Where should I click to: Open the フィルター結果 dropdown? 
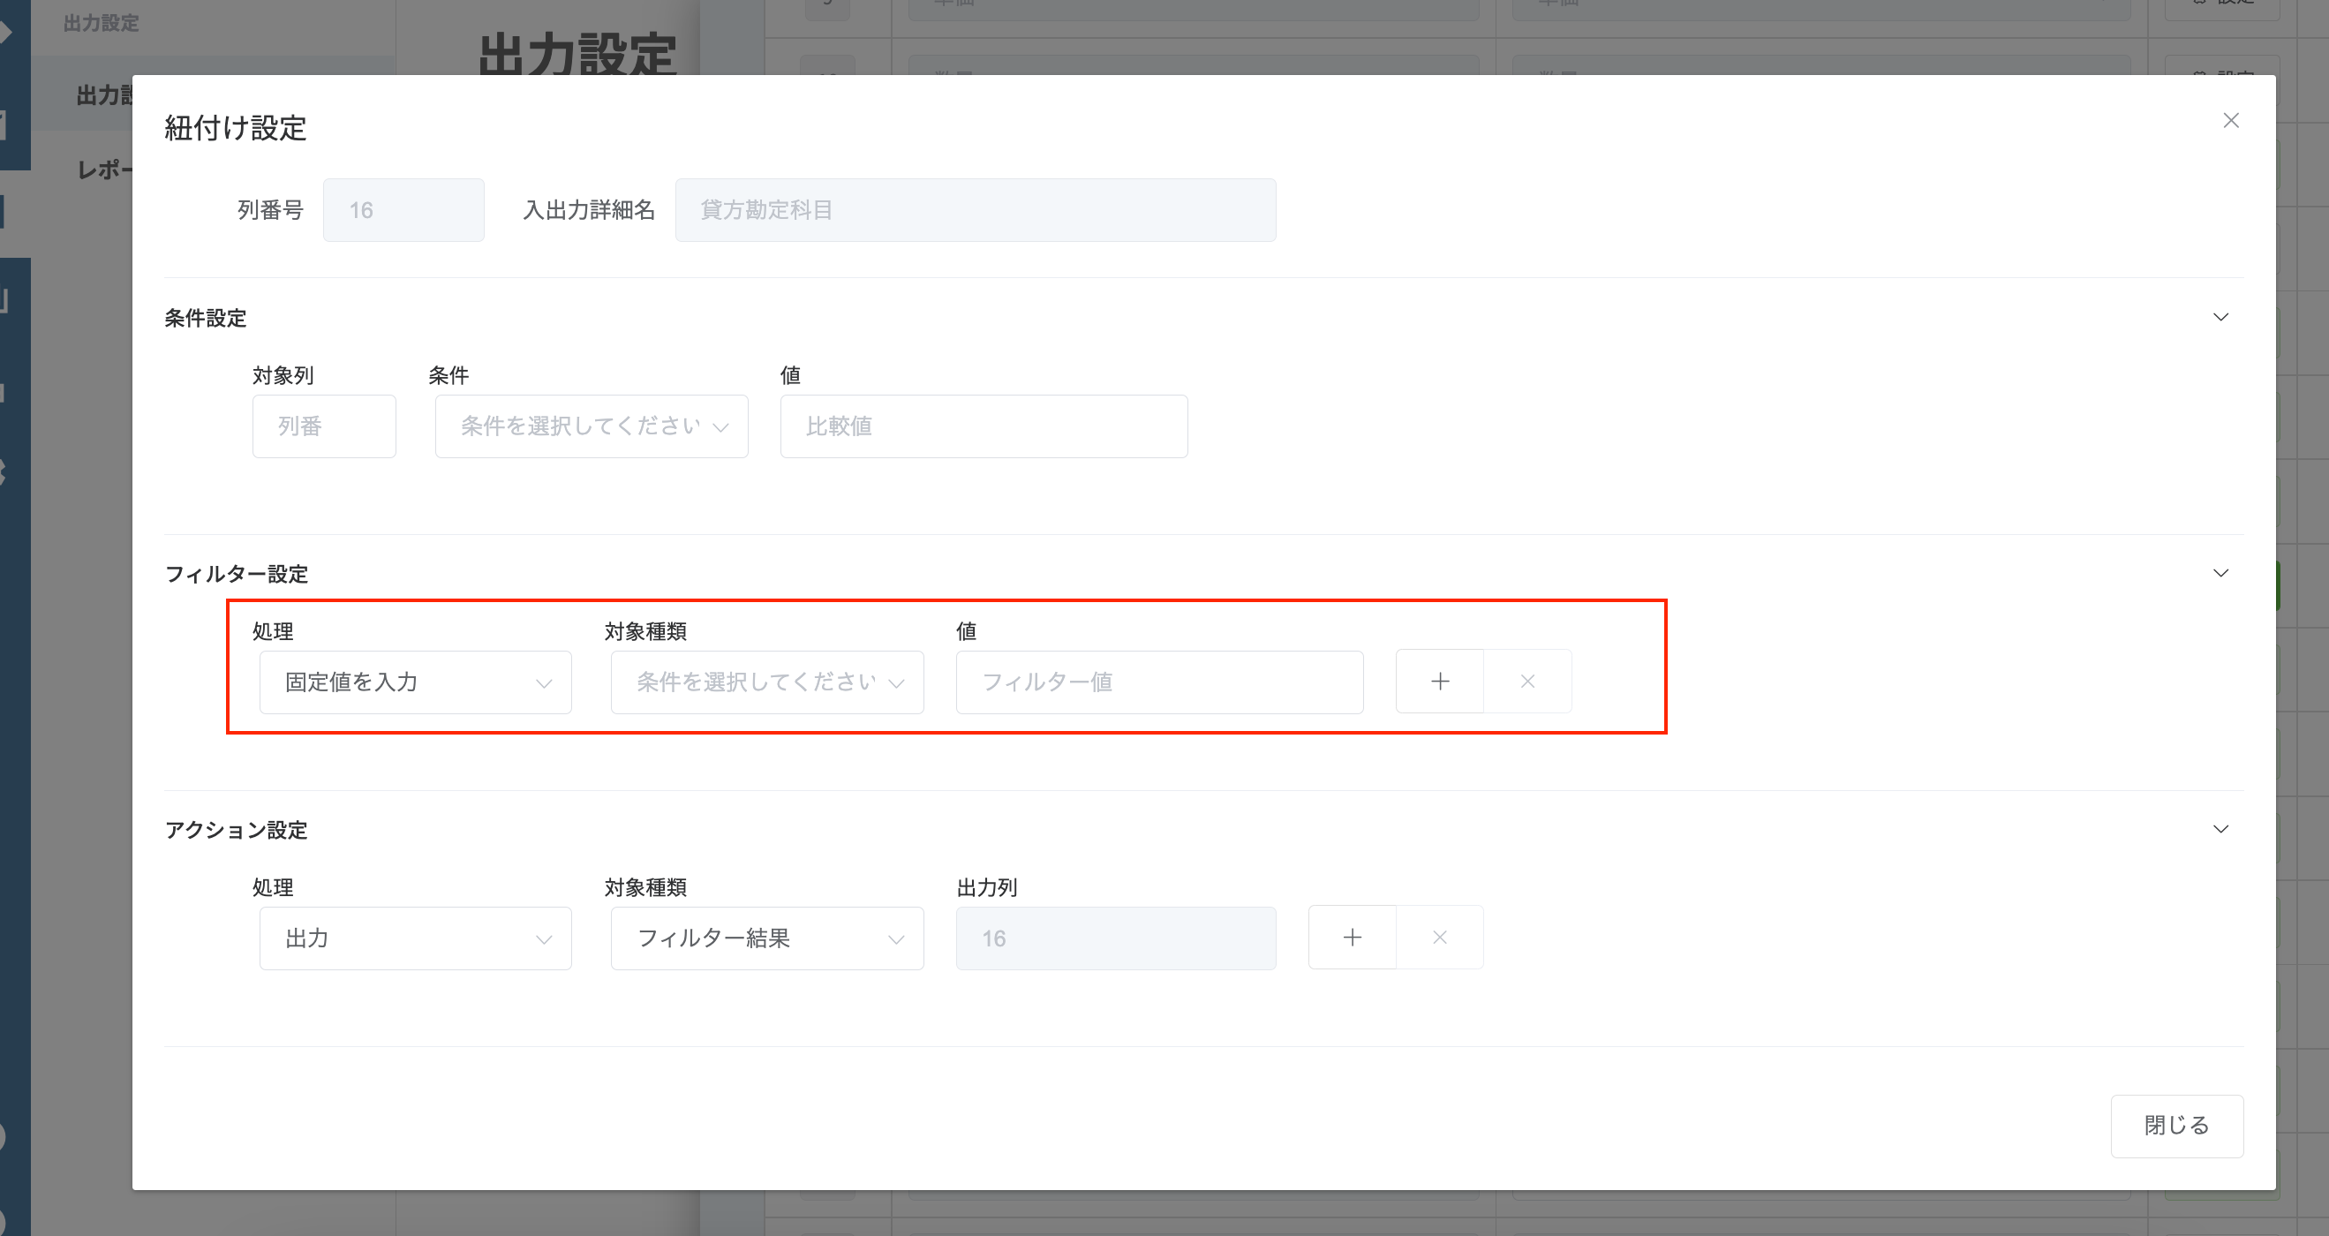(766, 938)
